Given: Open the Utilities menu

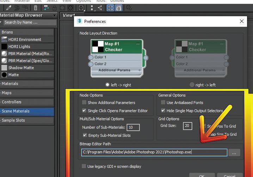Looking at the screenshot, I should pos(117,1).
